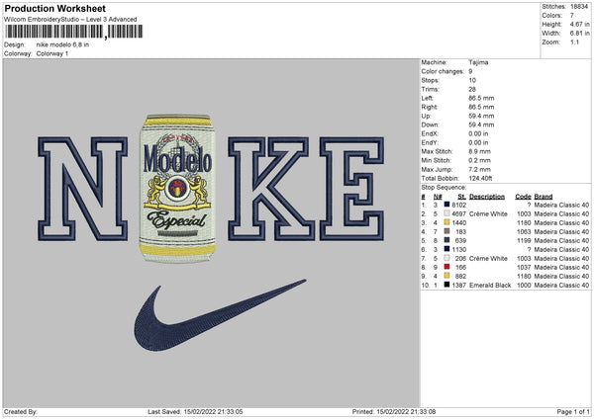Screen dimensions: 594x419
Task: Click the 'Brand' column header
Action: [544, 197]
